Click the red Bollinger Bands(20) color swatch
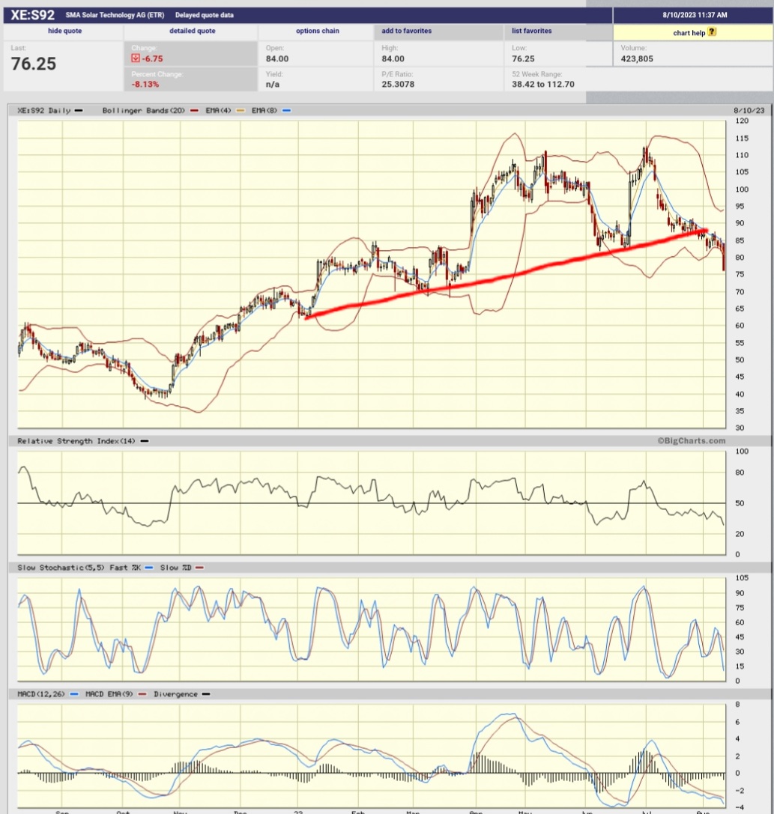The image size is (774, 814). [195, 110]
